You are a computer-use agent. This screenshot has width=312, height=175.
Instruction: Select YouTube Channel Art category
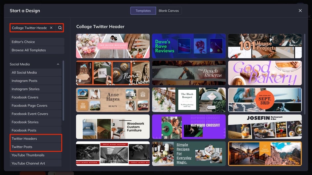point(36,163)
